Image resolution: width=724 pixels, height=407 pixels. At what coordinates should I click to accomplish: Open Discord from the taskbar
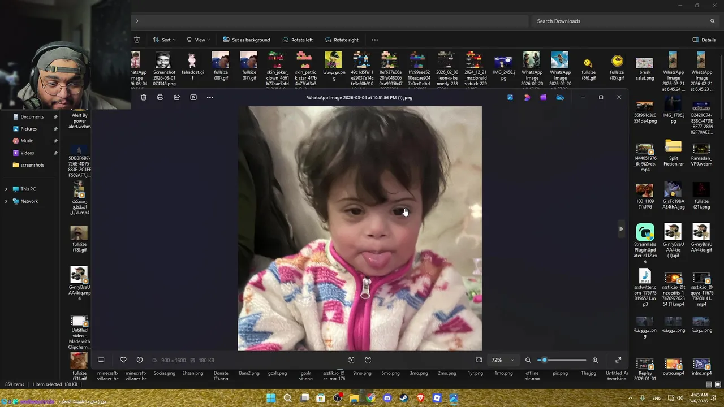tap(387, 399)
